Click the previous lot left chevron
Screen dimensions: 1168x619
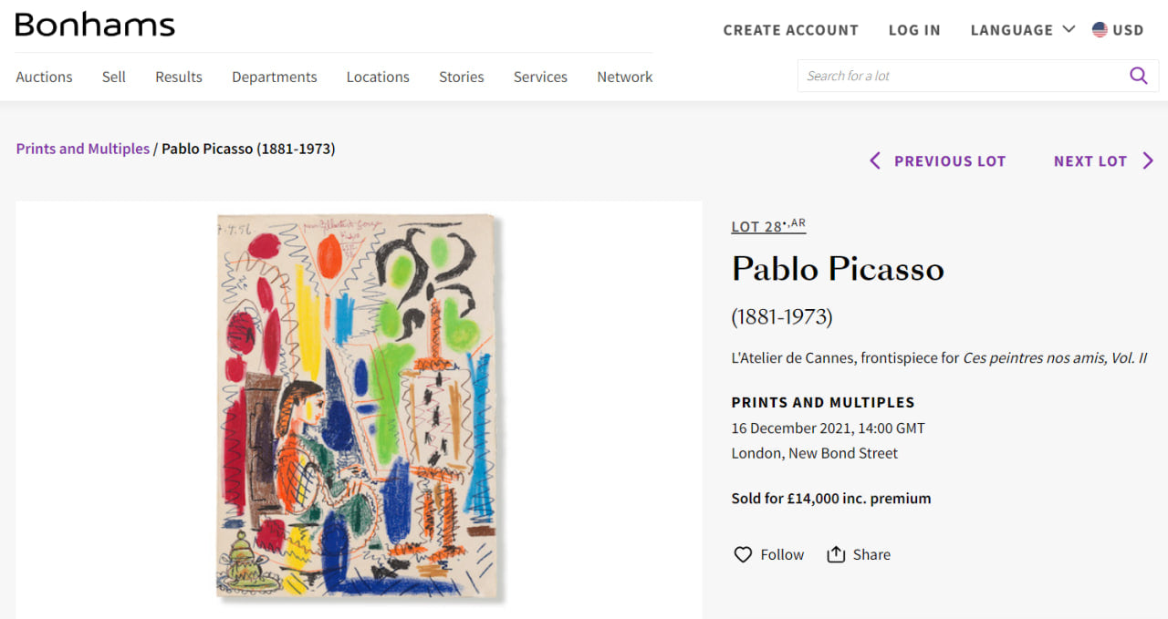point(875,161)
